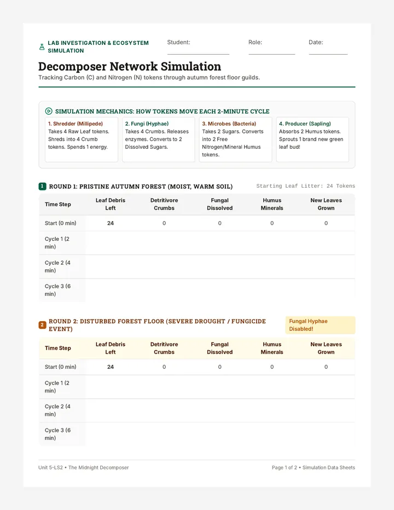Click the 24 value in Round 1 Start row
Viewport: 394px width, 510px height.
click(x=111, y=223)
